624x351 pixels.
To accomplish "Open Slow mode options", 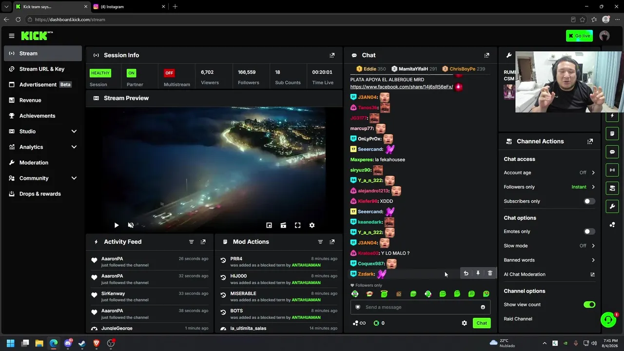I will pyautogui.click(x=549, y=246).
